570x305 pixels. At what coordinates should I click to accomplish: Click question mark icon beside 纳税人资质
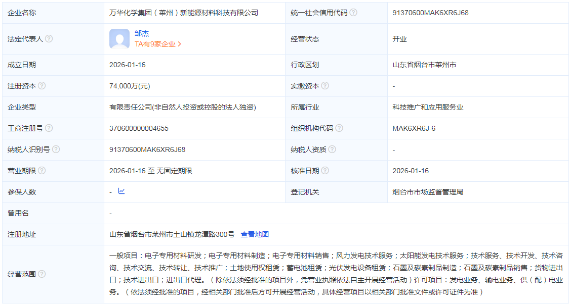(332, 149)
